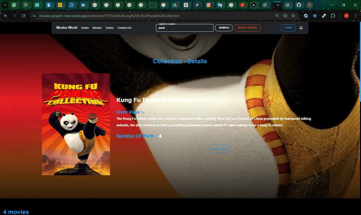361x215 pixels.
Task: Click the Movies World logo
Action: coord(67,28)
